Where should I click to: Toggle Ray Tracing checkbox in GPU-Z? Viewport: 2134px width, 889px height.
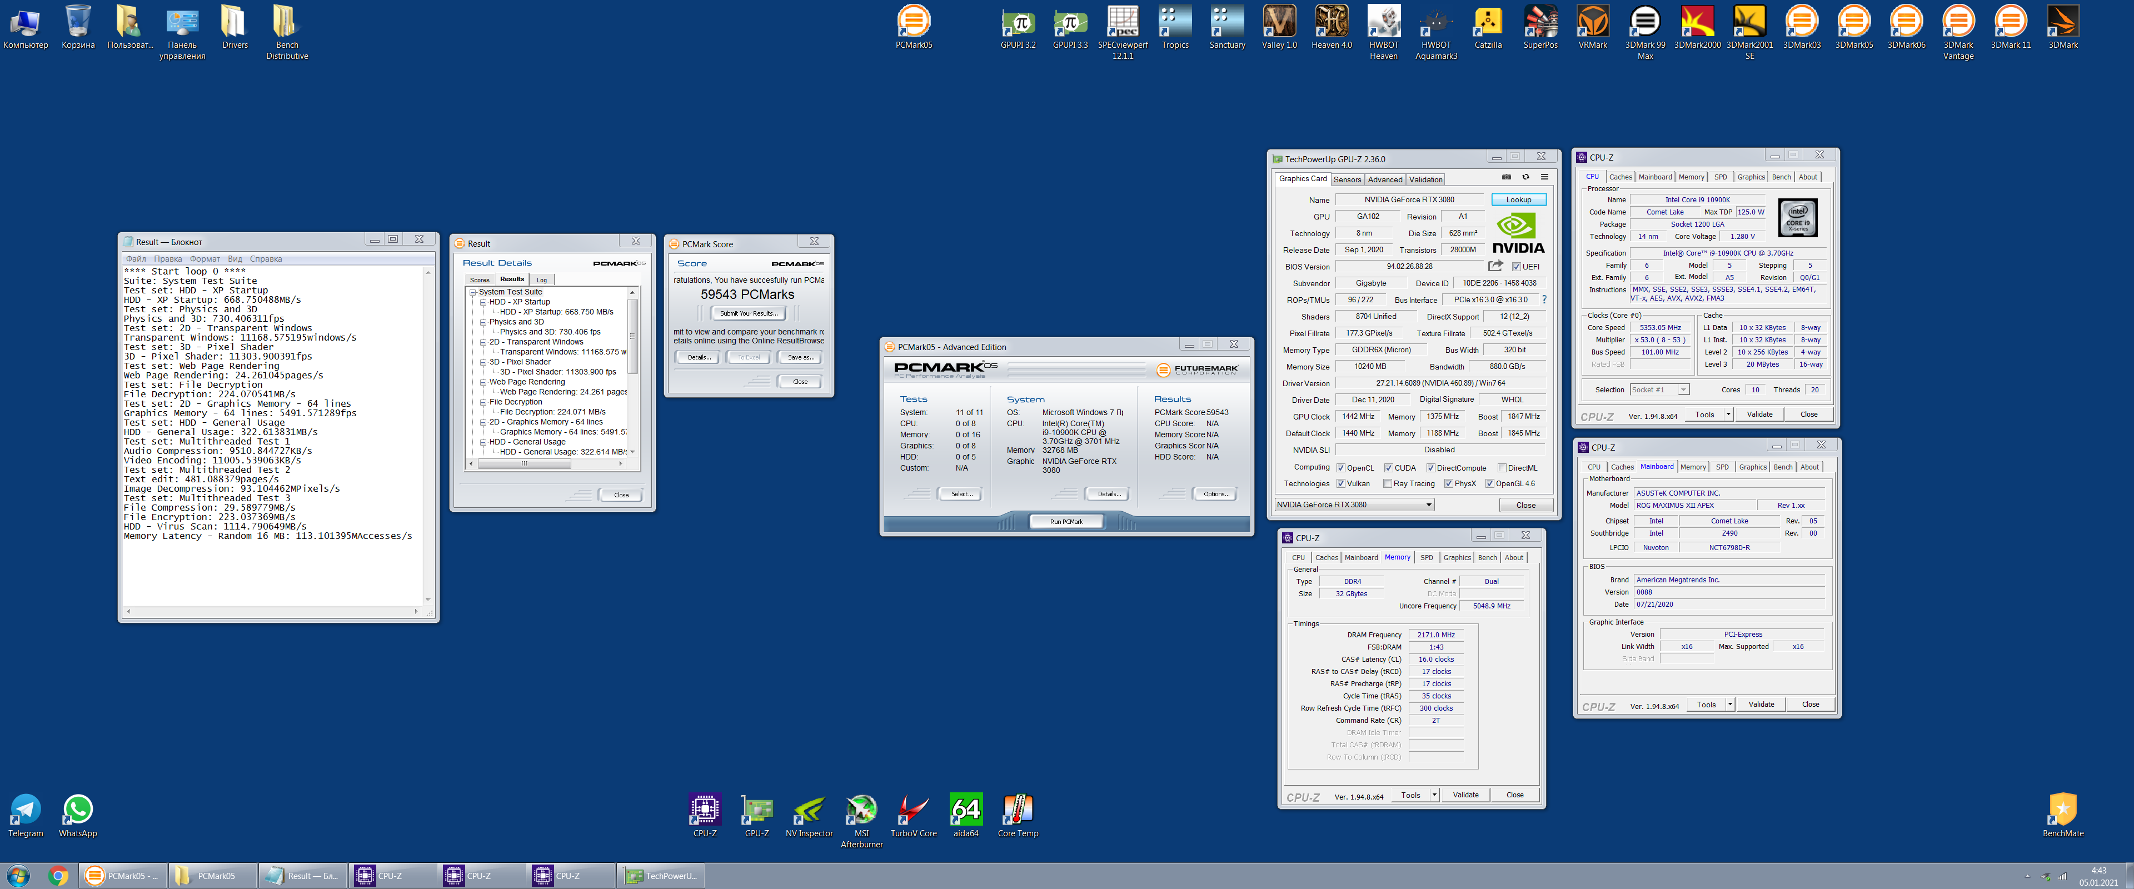click(1388, 484)
